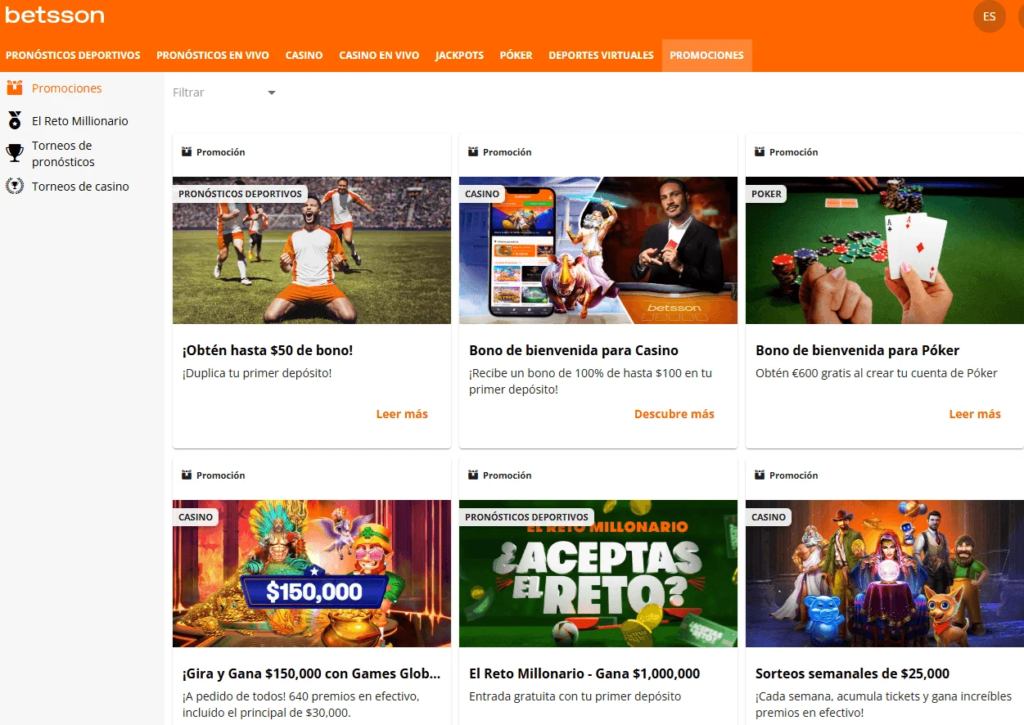Viewport: 1024px width, 725px height.
Task: Click the 'Sorteos semanales de $25,000' title
Action: coord(852,673)
